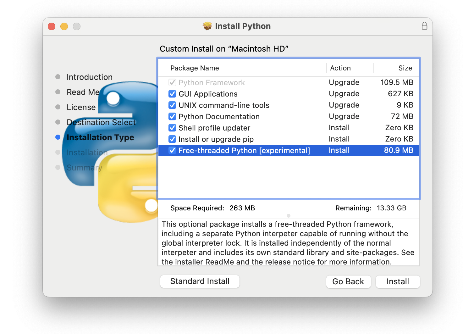Go to the License step
The image size is (474, 334).
point(81,107)
